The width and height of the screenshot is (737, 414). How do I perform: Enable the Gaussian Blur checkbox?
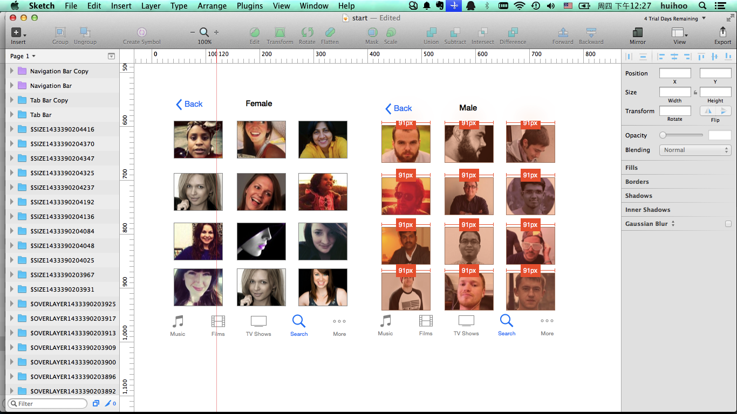728,224
